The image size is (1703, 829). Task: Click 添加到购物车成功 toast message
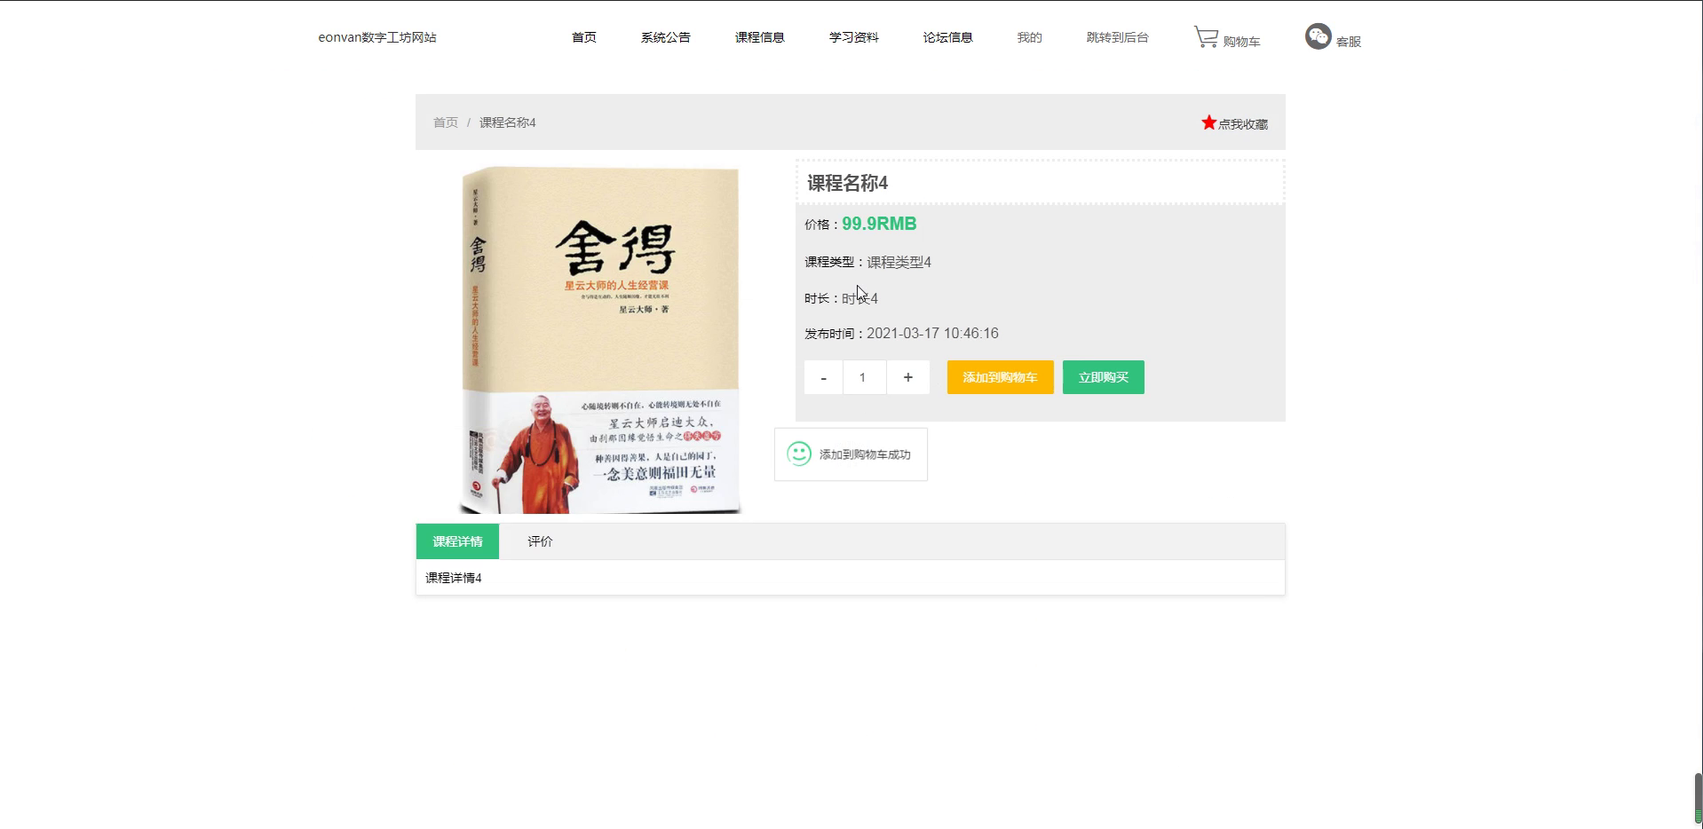click(865, 454)
